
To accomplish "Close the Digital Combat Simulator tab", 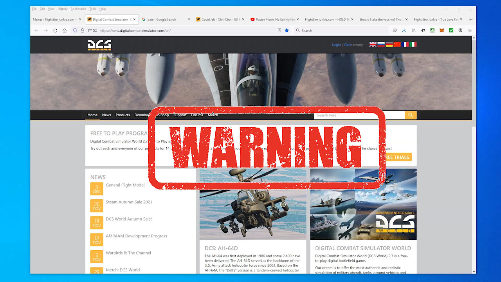I will point(134,20).
